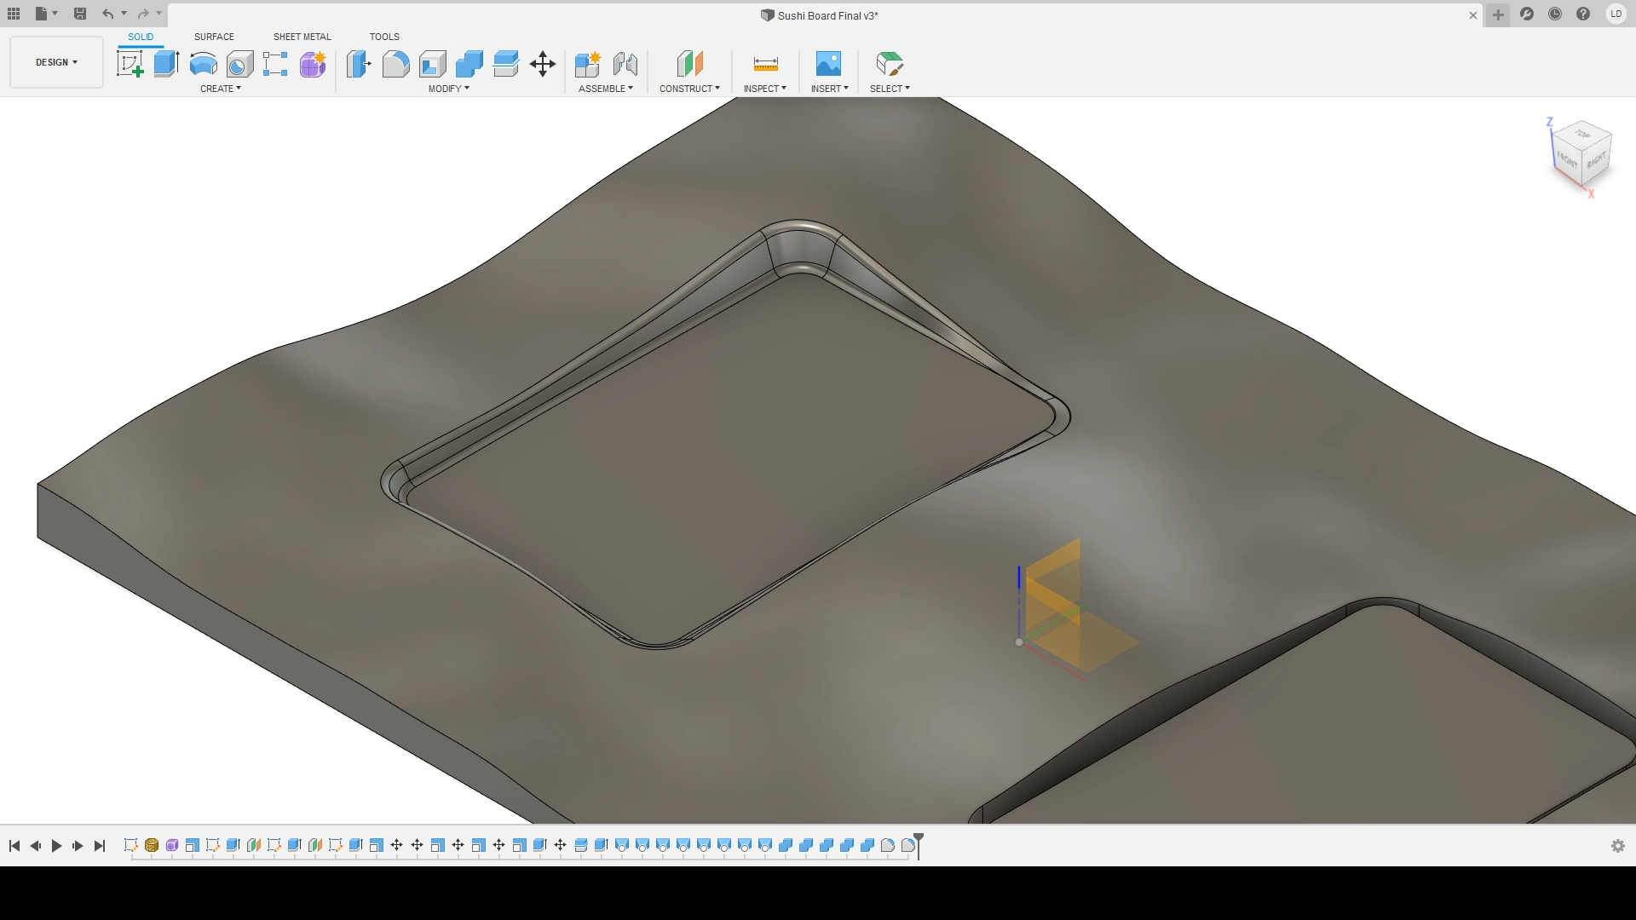This screenshot has height=920, width=1636.
Task: Activate the Fillet tool
Action: click(x=395, y=63)
